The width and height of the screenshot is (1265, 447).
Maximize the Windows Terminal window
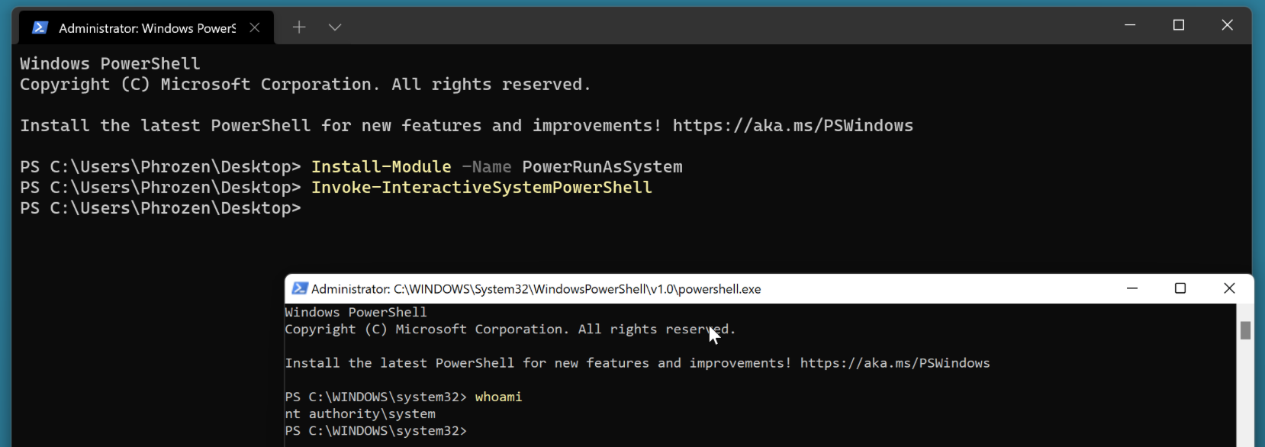pyautogui.click(x=1179, y=25)
